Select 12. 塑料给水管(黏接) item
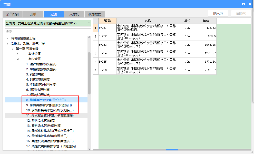254x154 pixels. coord(41,121)
